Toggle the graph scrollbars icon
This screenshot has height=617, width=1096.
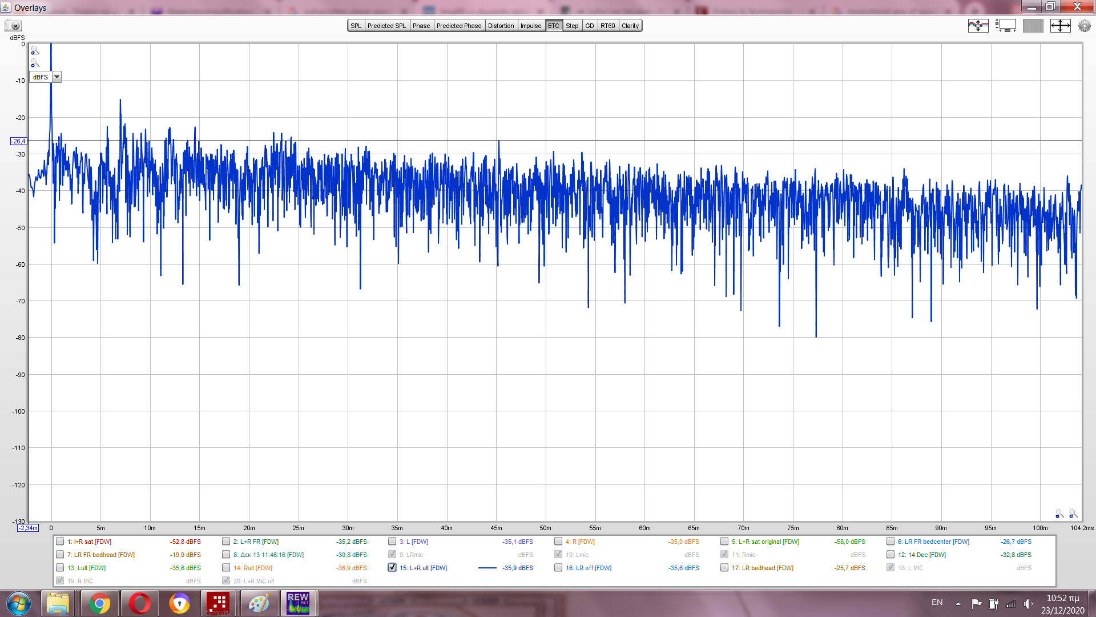[x=1006, y=26]
